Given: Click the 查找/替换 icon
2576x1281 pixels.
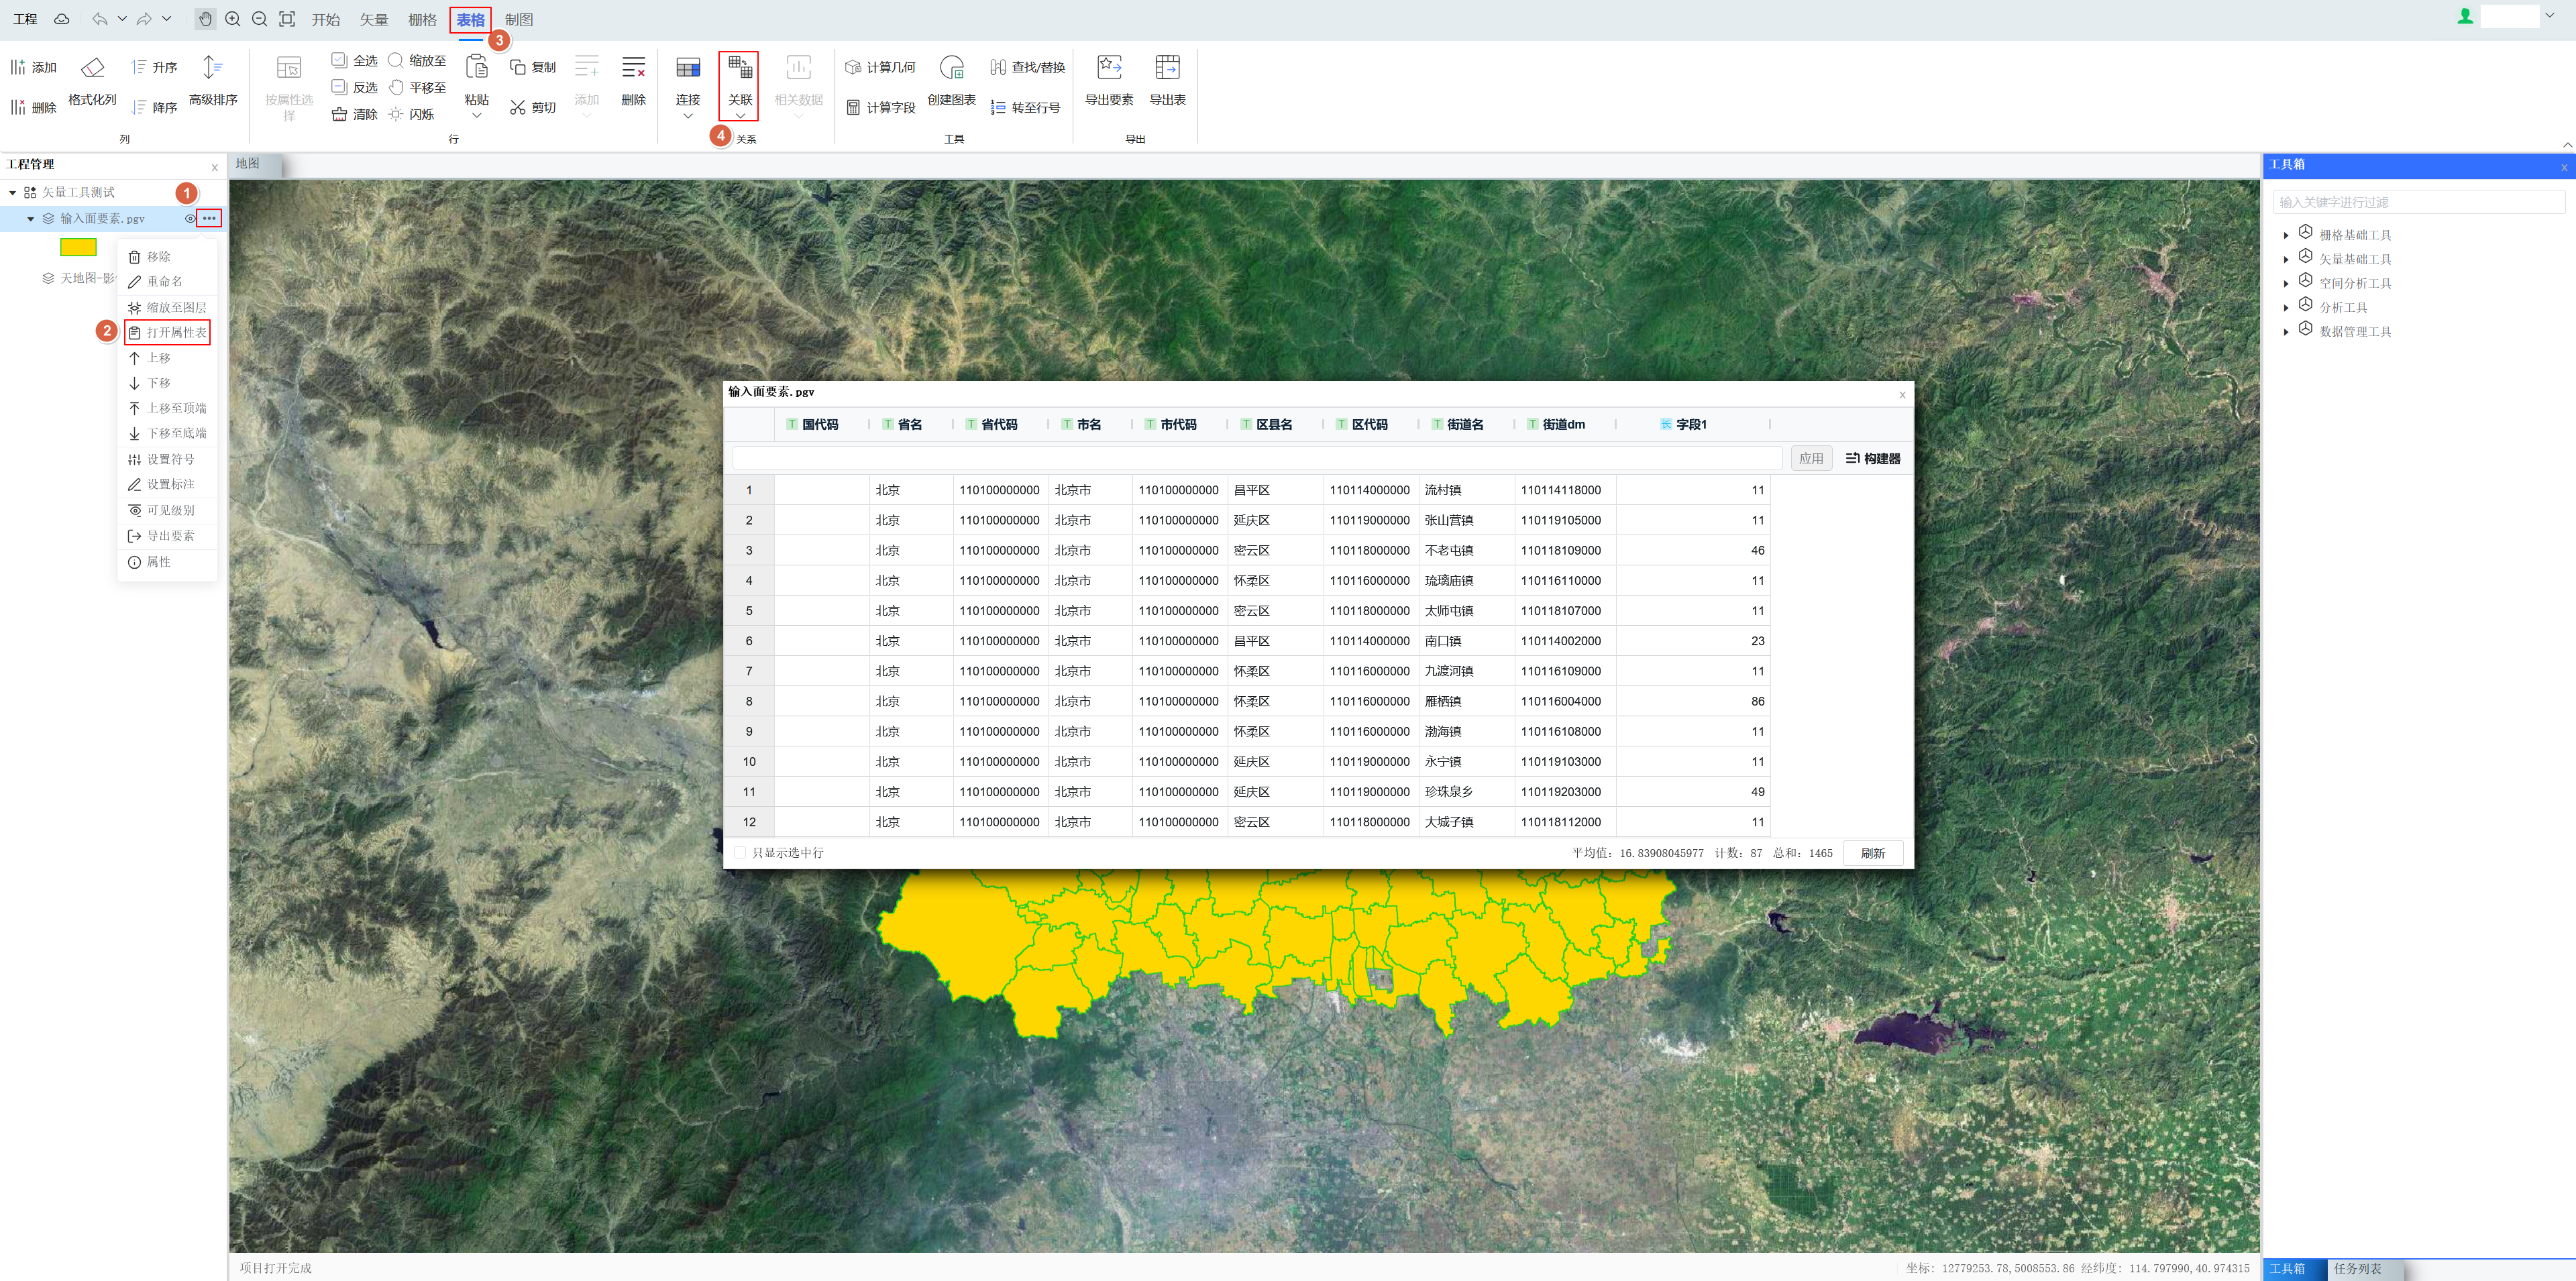Looking at the screenshot, I should (997, 67).
